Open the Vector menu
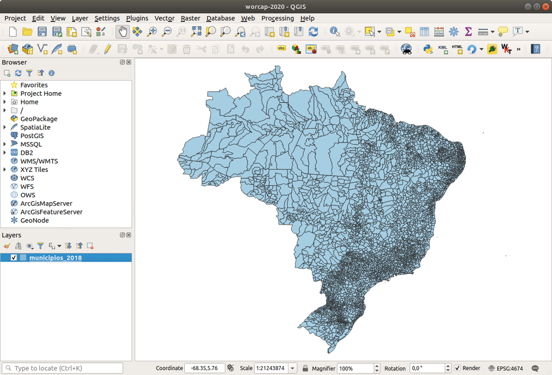 pos(164,18)
